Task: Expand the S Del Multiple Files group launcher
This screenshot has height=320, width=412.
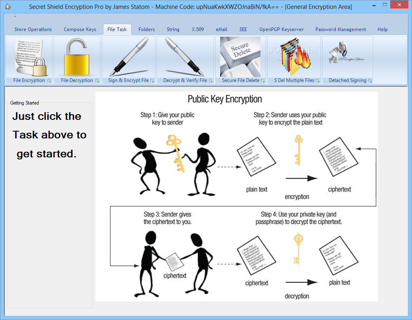Action: (x=318, y=81)
